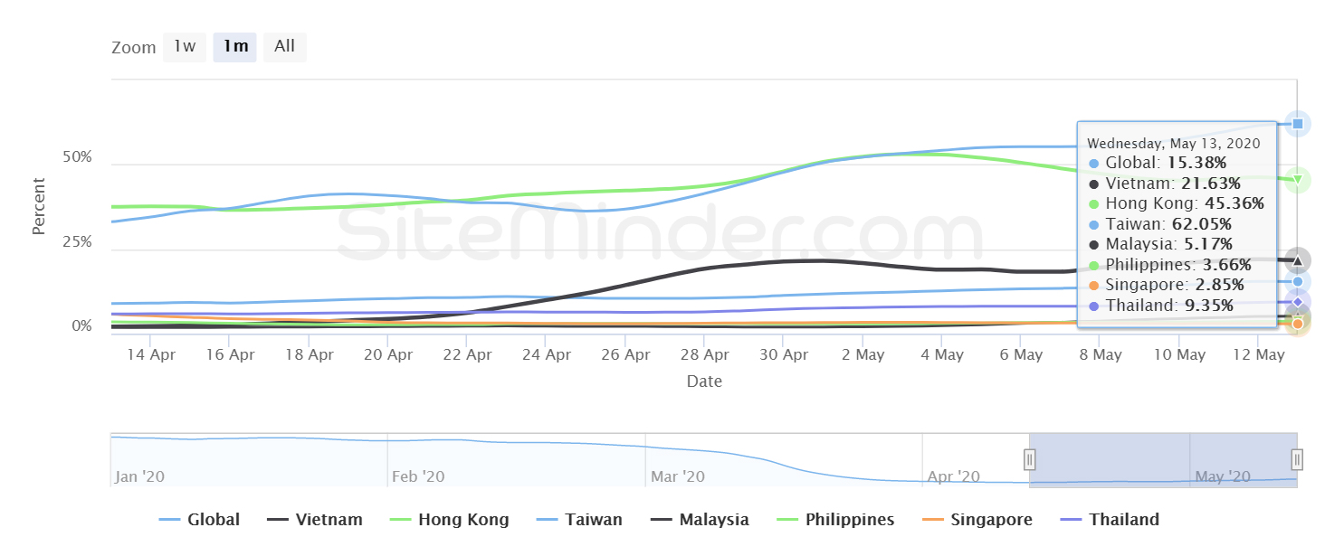1325x537 pixels.
Task: Click the purple diamond Thailand marker
Action: click(1298, 302)
